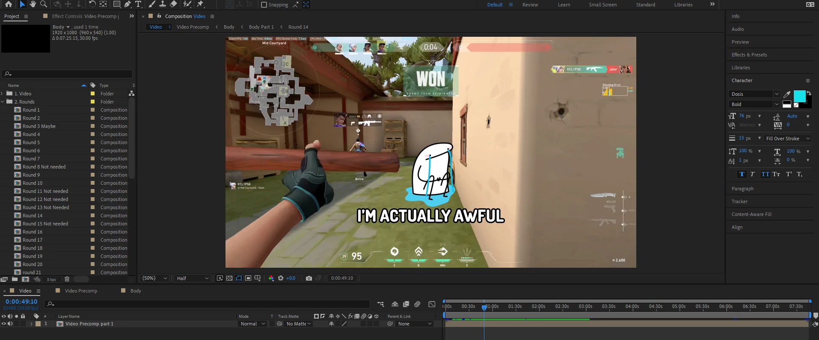Open the Content-Aware Fill panel

751,214
